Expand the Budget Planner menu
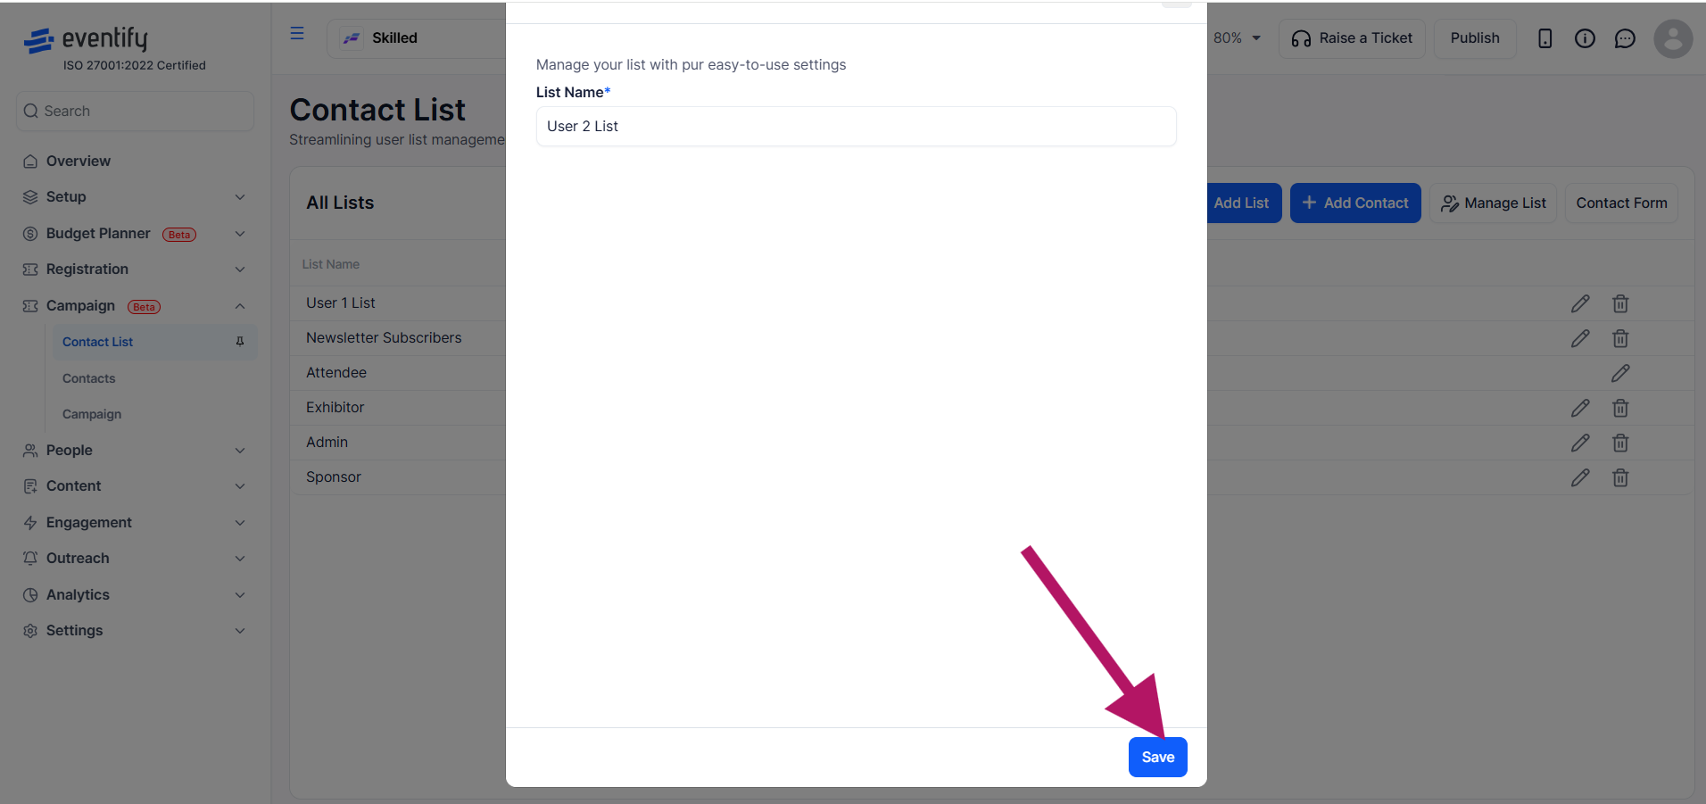 click(x=135, y=234)
